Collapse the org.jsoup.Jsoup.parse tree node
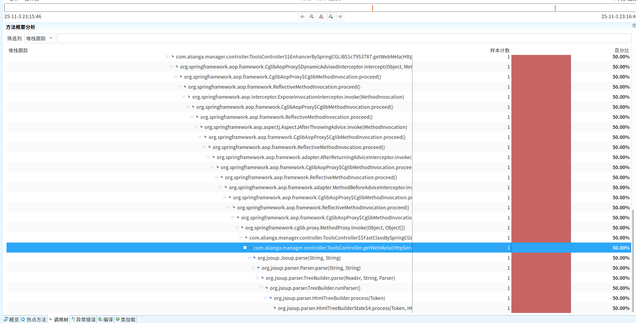636x323 pixels. click(x=249, y=258)
